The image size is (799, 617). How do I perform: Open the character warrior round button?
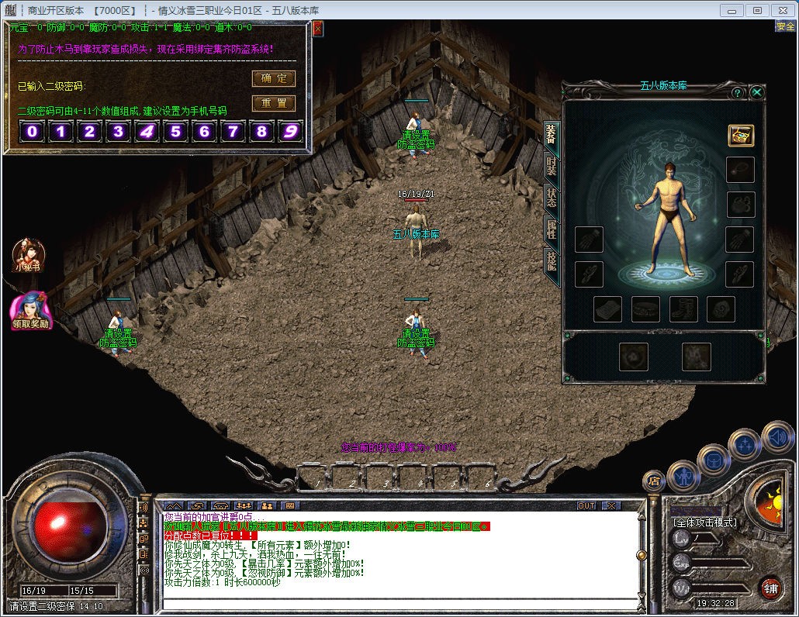[683, 476]
